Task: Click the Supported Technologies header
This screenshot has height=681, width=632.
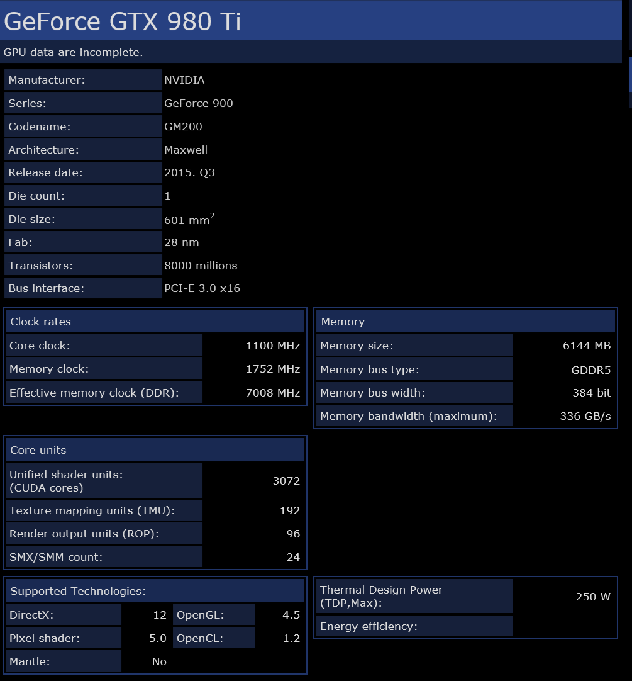Action: (155, 590)
